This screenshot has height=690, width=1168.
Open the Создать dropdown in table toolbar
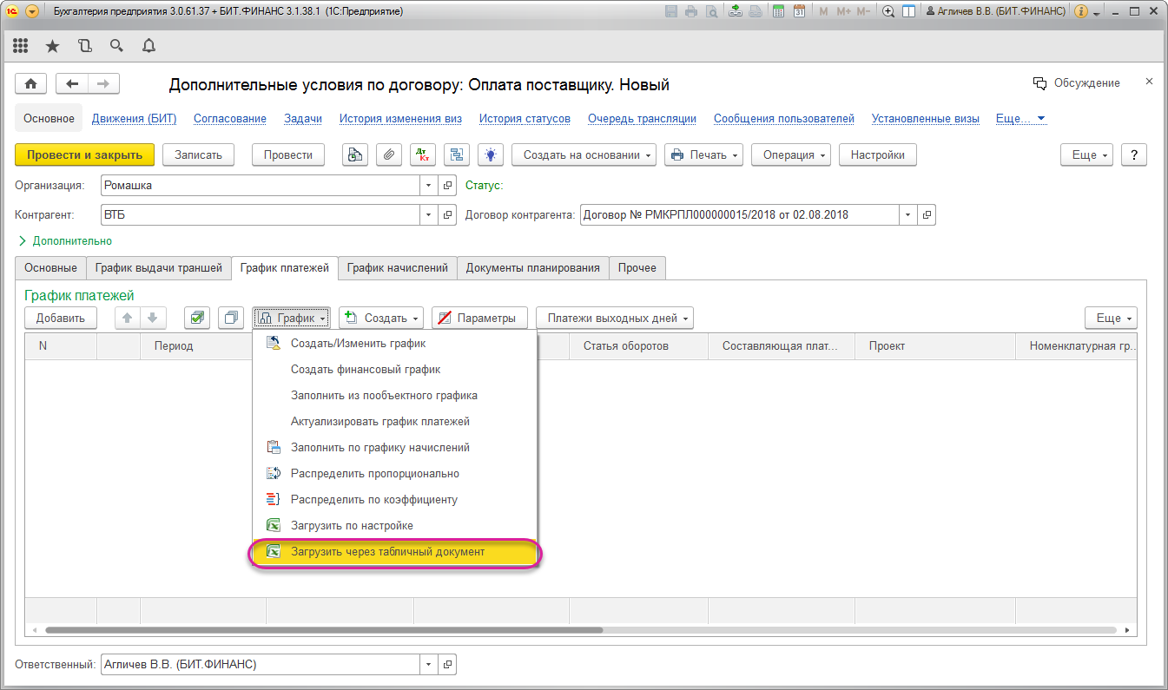pos(381,318)
